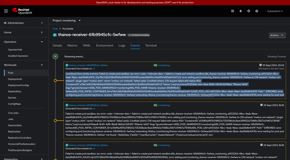Switch to the Logs tab

(x=122, y=46)
